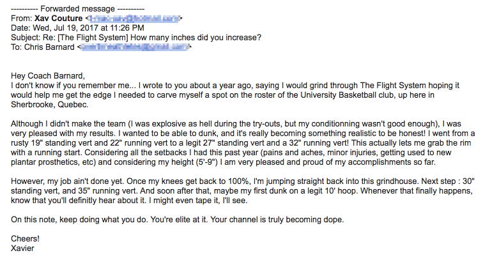Click the date Wed, Jul 19, 2017
Viewport: 499px width, 260px height.
pos(66,28)
